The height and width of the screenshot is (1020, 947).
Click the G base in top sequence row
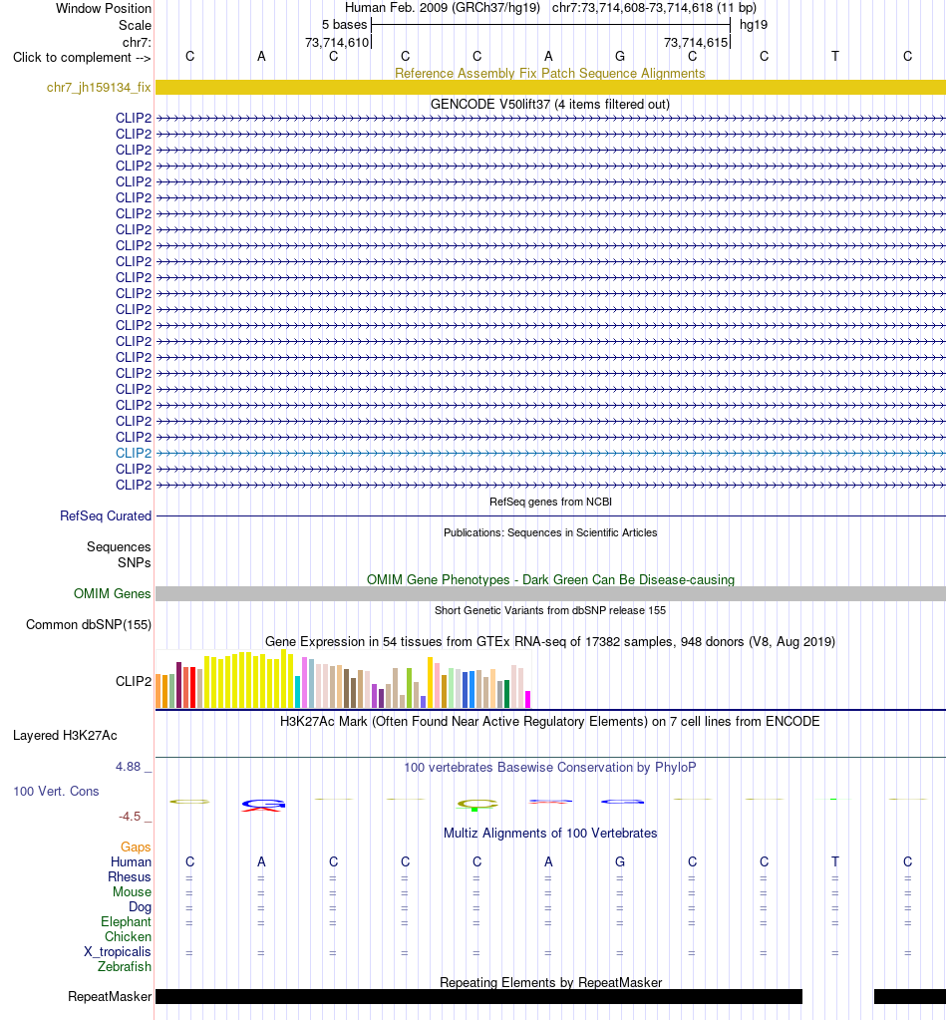tap(620, 57)
